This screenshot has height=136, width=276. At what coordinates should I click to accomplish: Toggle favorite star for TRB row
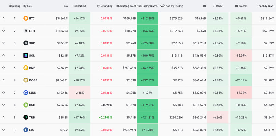[4, 117]
